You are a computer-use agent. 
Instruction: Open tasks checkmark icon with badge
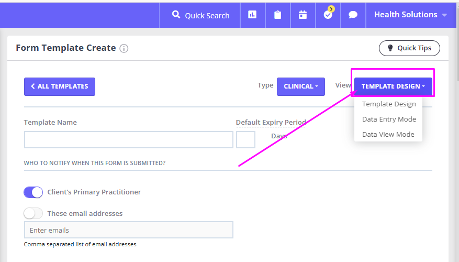pyautogui.click(x=328, y=15)
